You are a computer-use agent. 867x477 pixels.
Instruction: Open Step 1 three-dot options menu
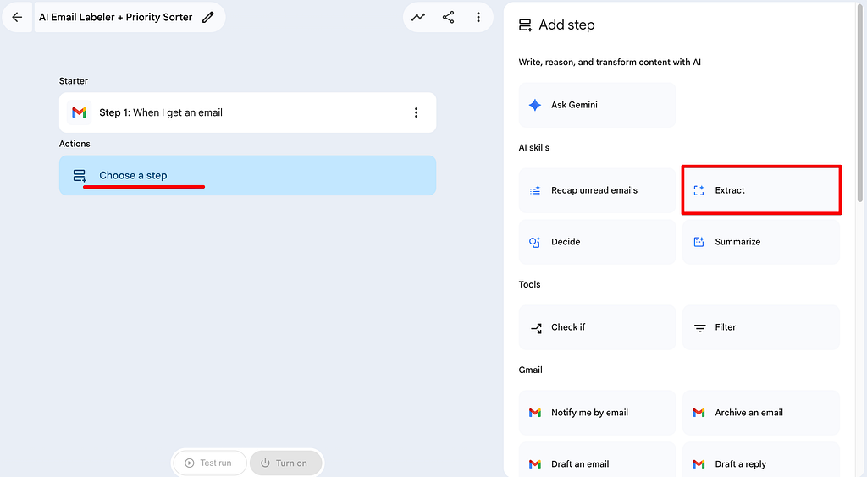416,112
